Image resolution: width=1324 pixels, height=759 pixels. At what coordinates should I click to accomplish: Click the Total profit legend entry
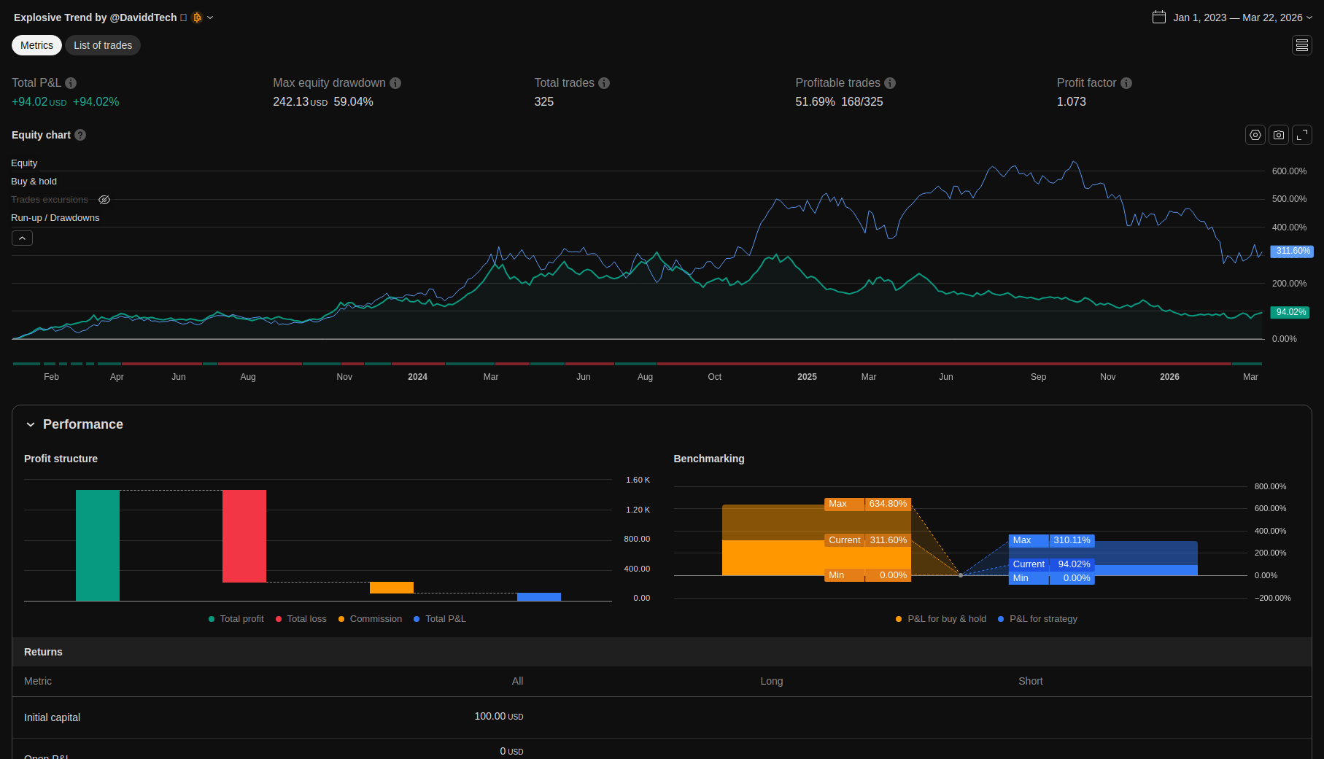point(236,619)
